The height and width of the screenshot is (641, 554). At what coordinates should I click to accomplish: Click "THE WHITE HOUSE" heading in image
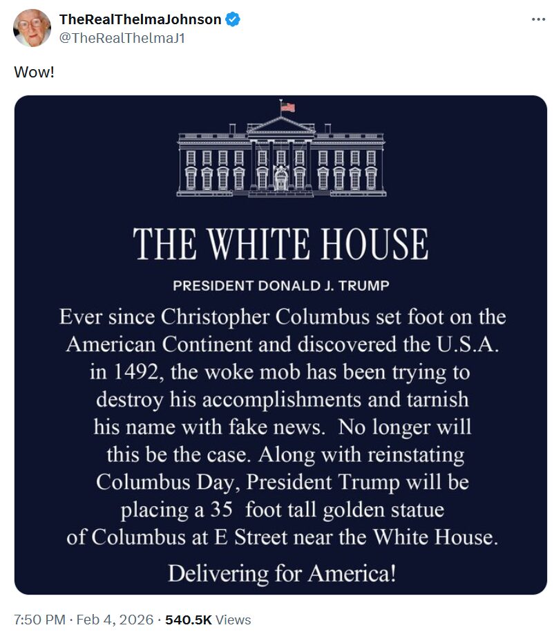[280, 244]
